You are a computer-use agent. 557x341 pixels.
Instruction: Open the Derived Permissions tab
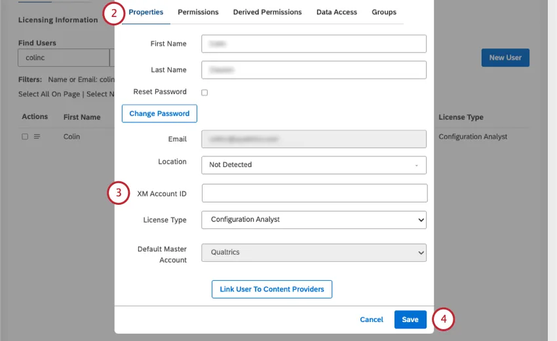(x=267, y=12)
